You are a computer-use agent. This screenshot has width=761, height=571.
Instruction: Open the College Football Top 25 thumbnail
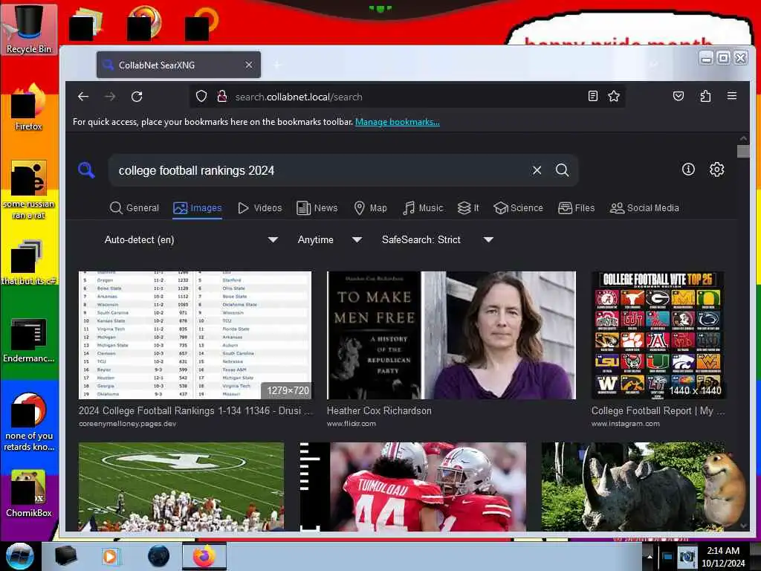[x=658, y=335]
